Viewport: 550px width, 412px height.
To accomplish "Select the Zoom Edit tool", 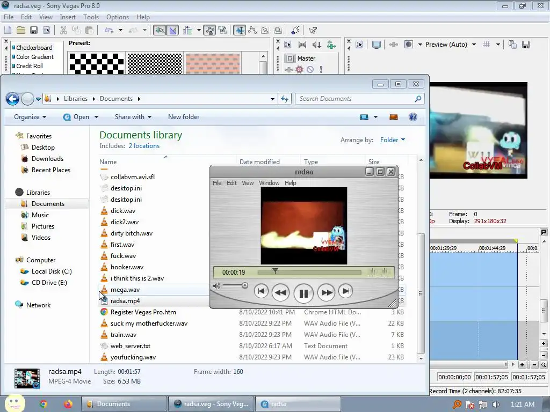I will click(278, 31).
